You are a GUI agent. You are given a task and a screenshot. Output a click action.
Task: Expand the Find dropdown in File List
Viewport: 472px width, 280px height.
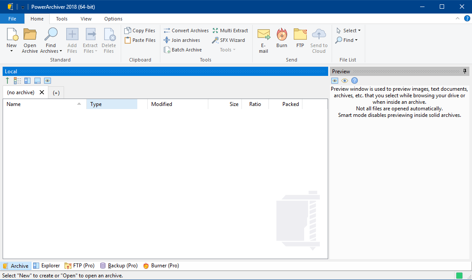(347, 40)
